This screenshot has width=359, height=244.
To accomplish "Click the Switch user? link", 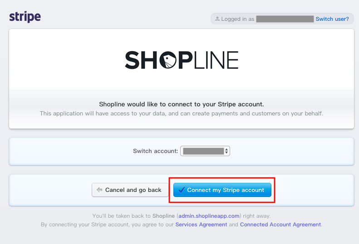I will (332, 19).
